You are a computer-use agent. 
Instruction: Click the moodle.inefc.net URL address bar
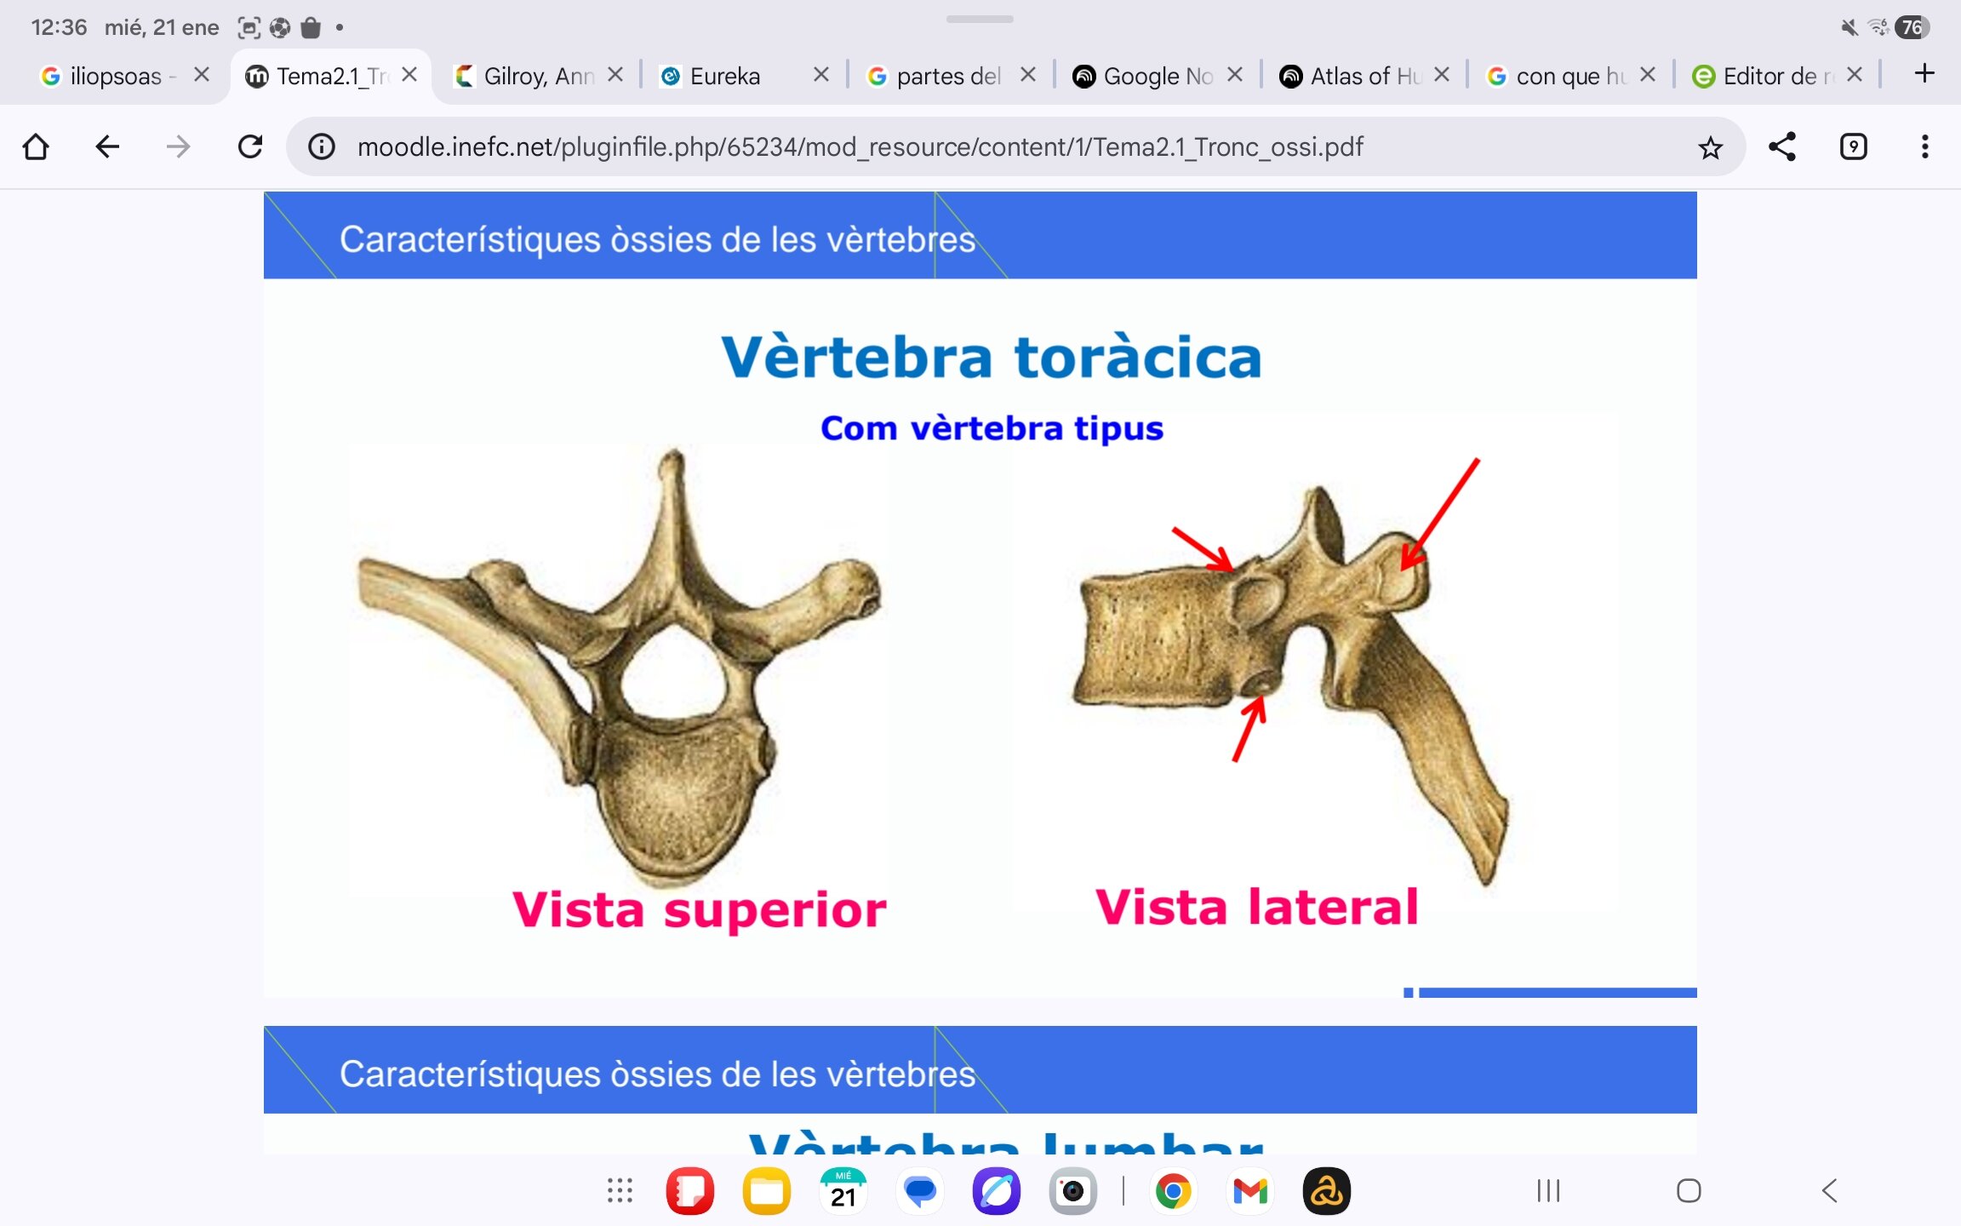click(860, 146)
